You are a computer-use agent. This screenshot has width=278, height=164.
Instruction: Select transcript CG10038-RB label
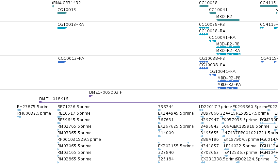(x=212, y=25)
